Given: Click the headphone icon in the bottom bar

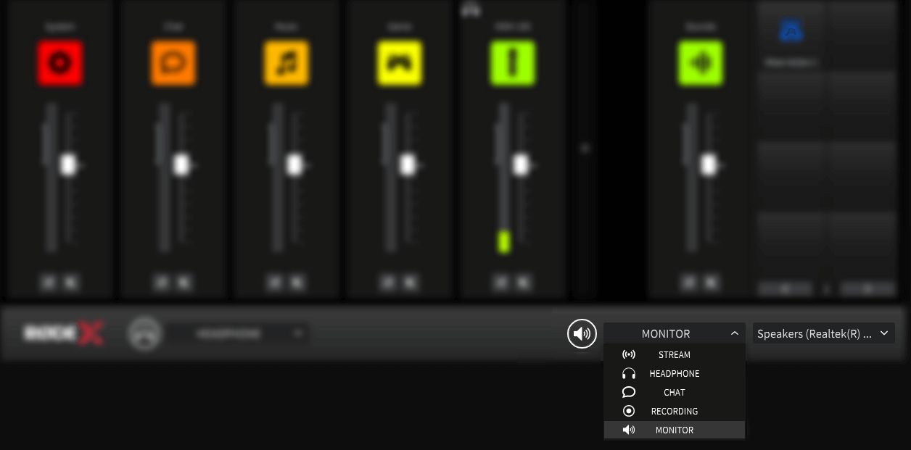Looking at the screenshot, I should (145, 333).
